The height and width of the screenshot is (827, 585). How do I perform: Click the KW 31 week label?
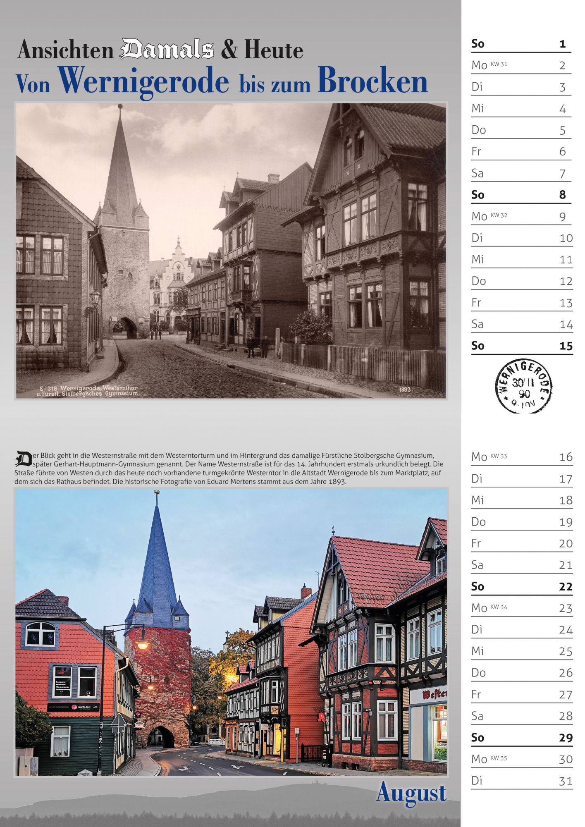(x=499, y=64)
